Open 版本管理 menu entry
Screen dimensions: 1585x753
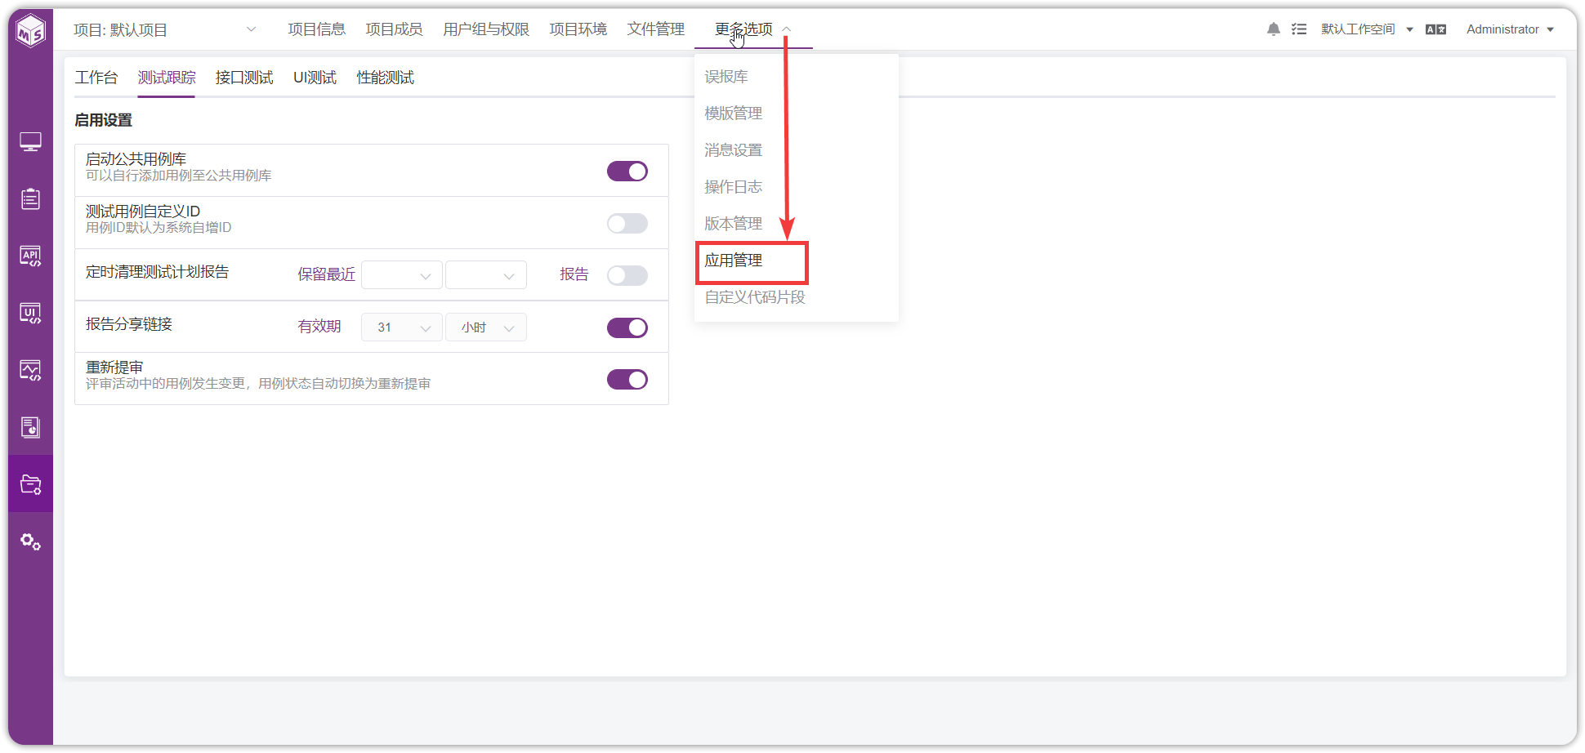coord(734,224)
